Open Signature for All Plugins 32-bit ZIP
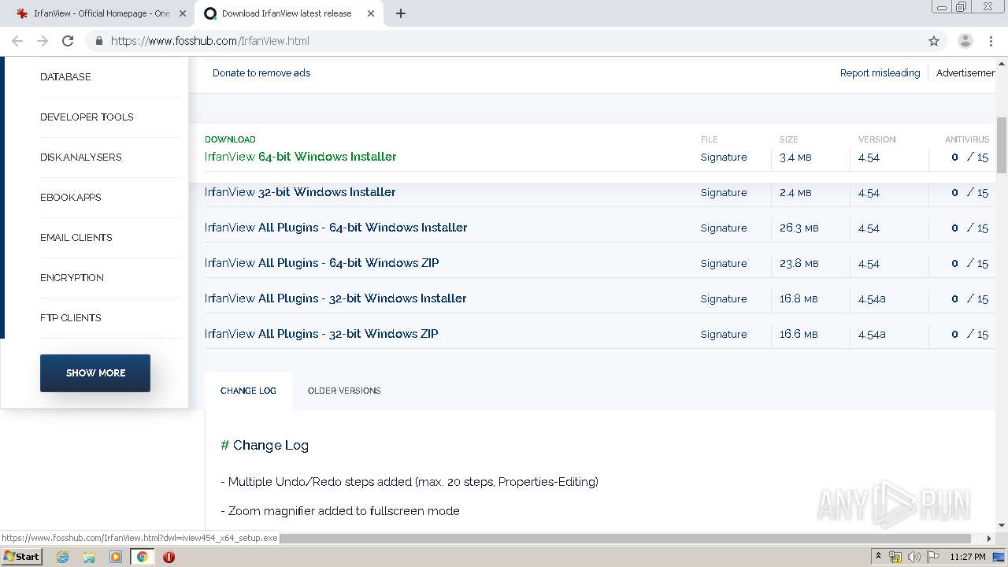The width and height of the screenshot is (1008, 567). [724, 335]
